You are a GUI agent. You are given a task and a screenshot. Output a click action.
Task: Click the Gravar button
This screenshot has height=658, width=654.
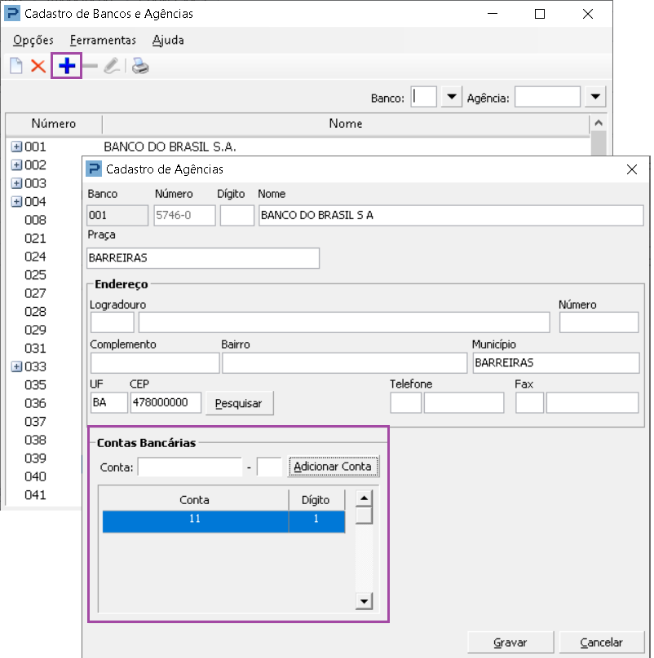(x=510, y=643)
